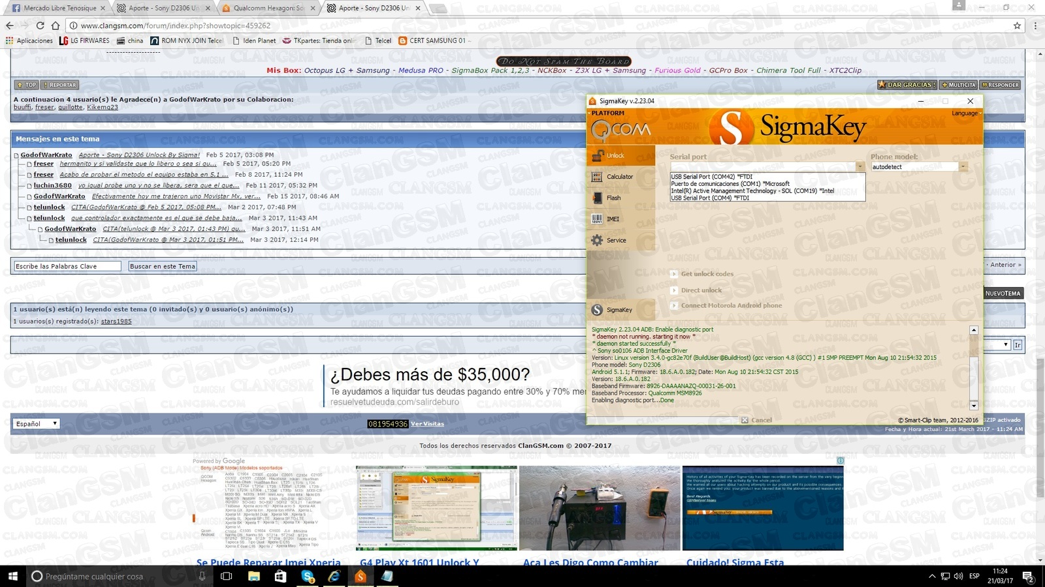
Task: Click DAR GRACIAS button
Action: pos(907,85)
